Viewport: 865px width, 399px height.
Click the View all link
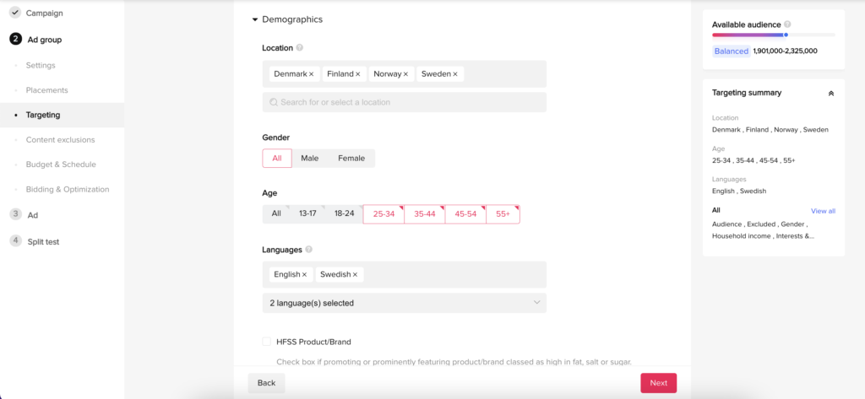823,211
